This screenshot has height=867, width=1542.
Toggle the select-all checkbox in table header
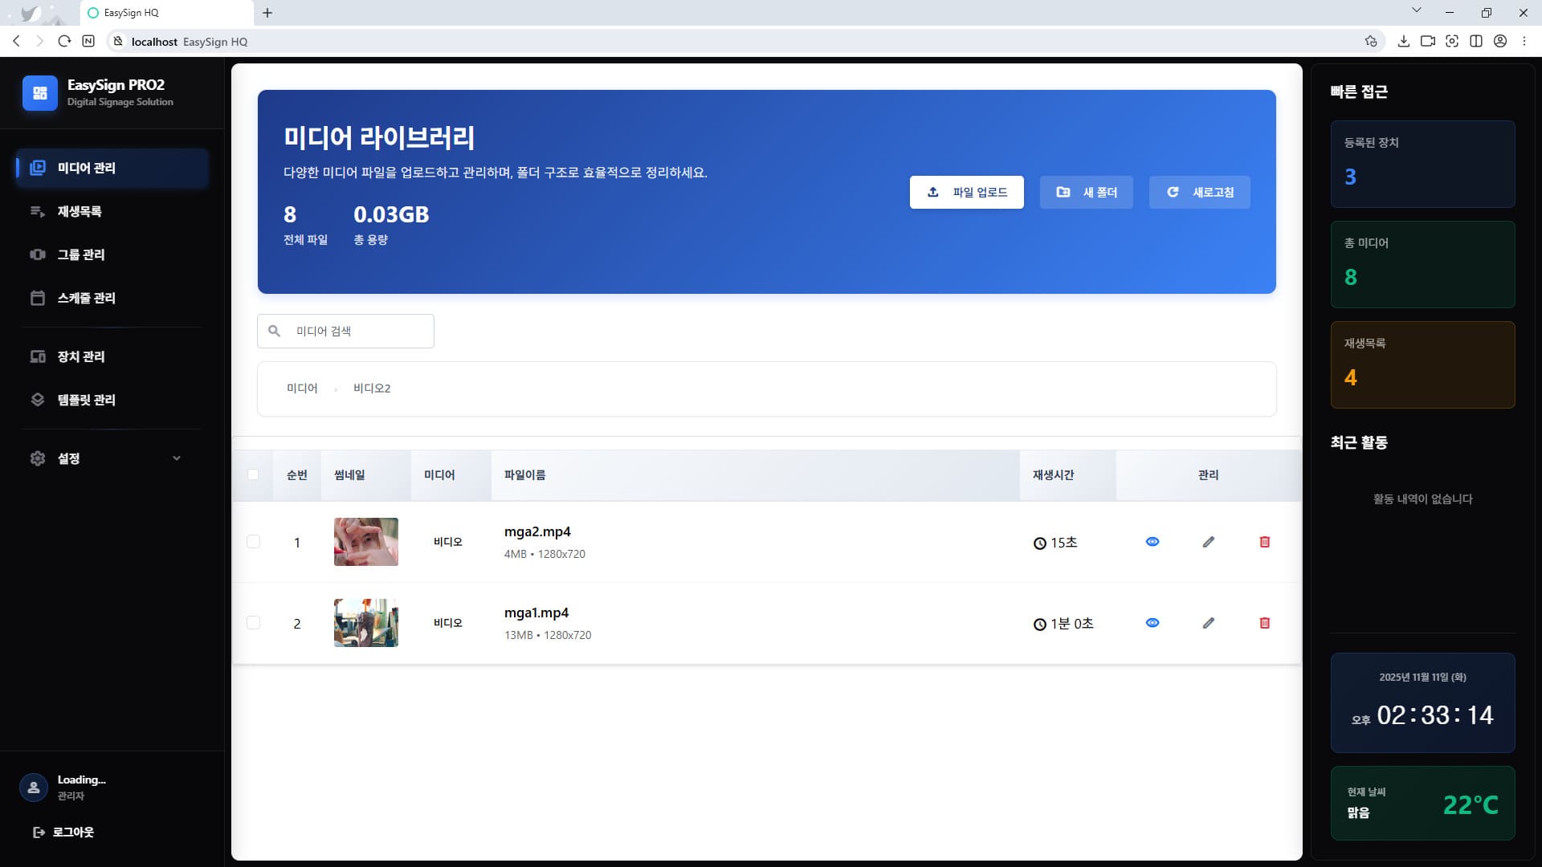click(255, 475)
